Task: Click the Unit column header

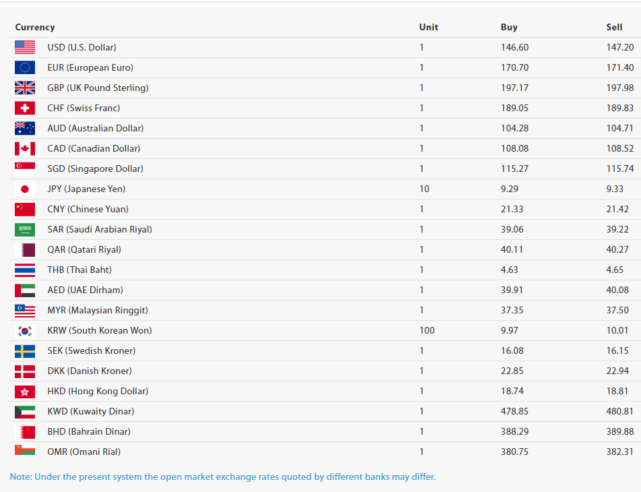Action: (x=429, y=27)
